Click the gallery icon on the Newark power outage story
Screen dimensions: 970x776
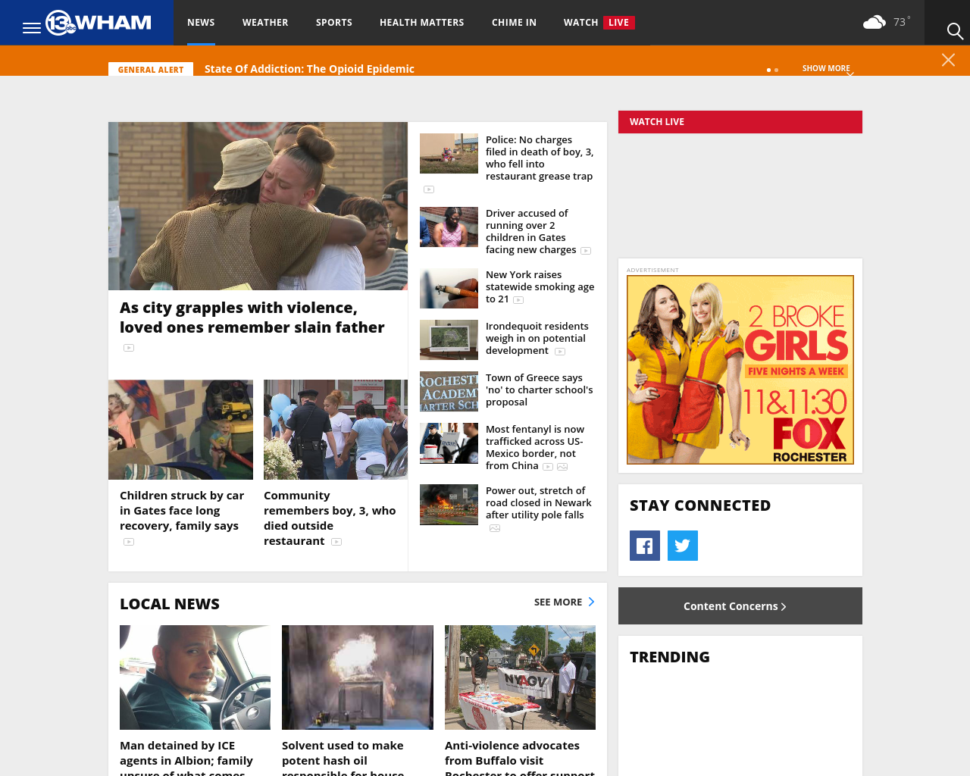coord(496,527)
